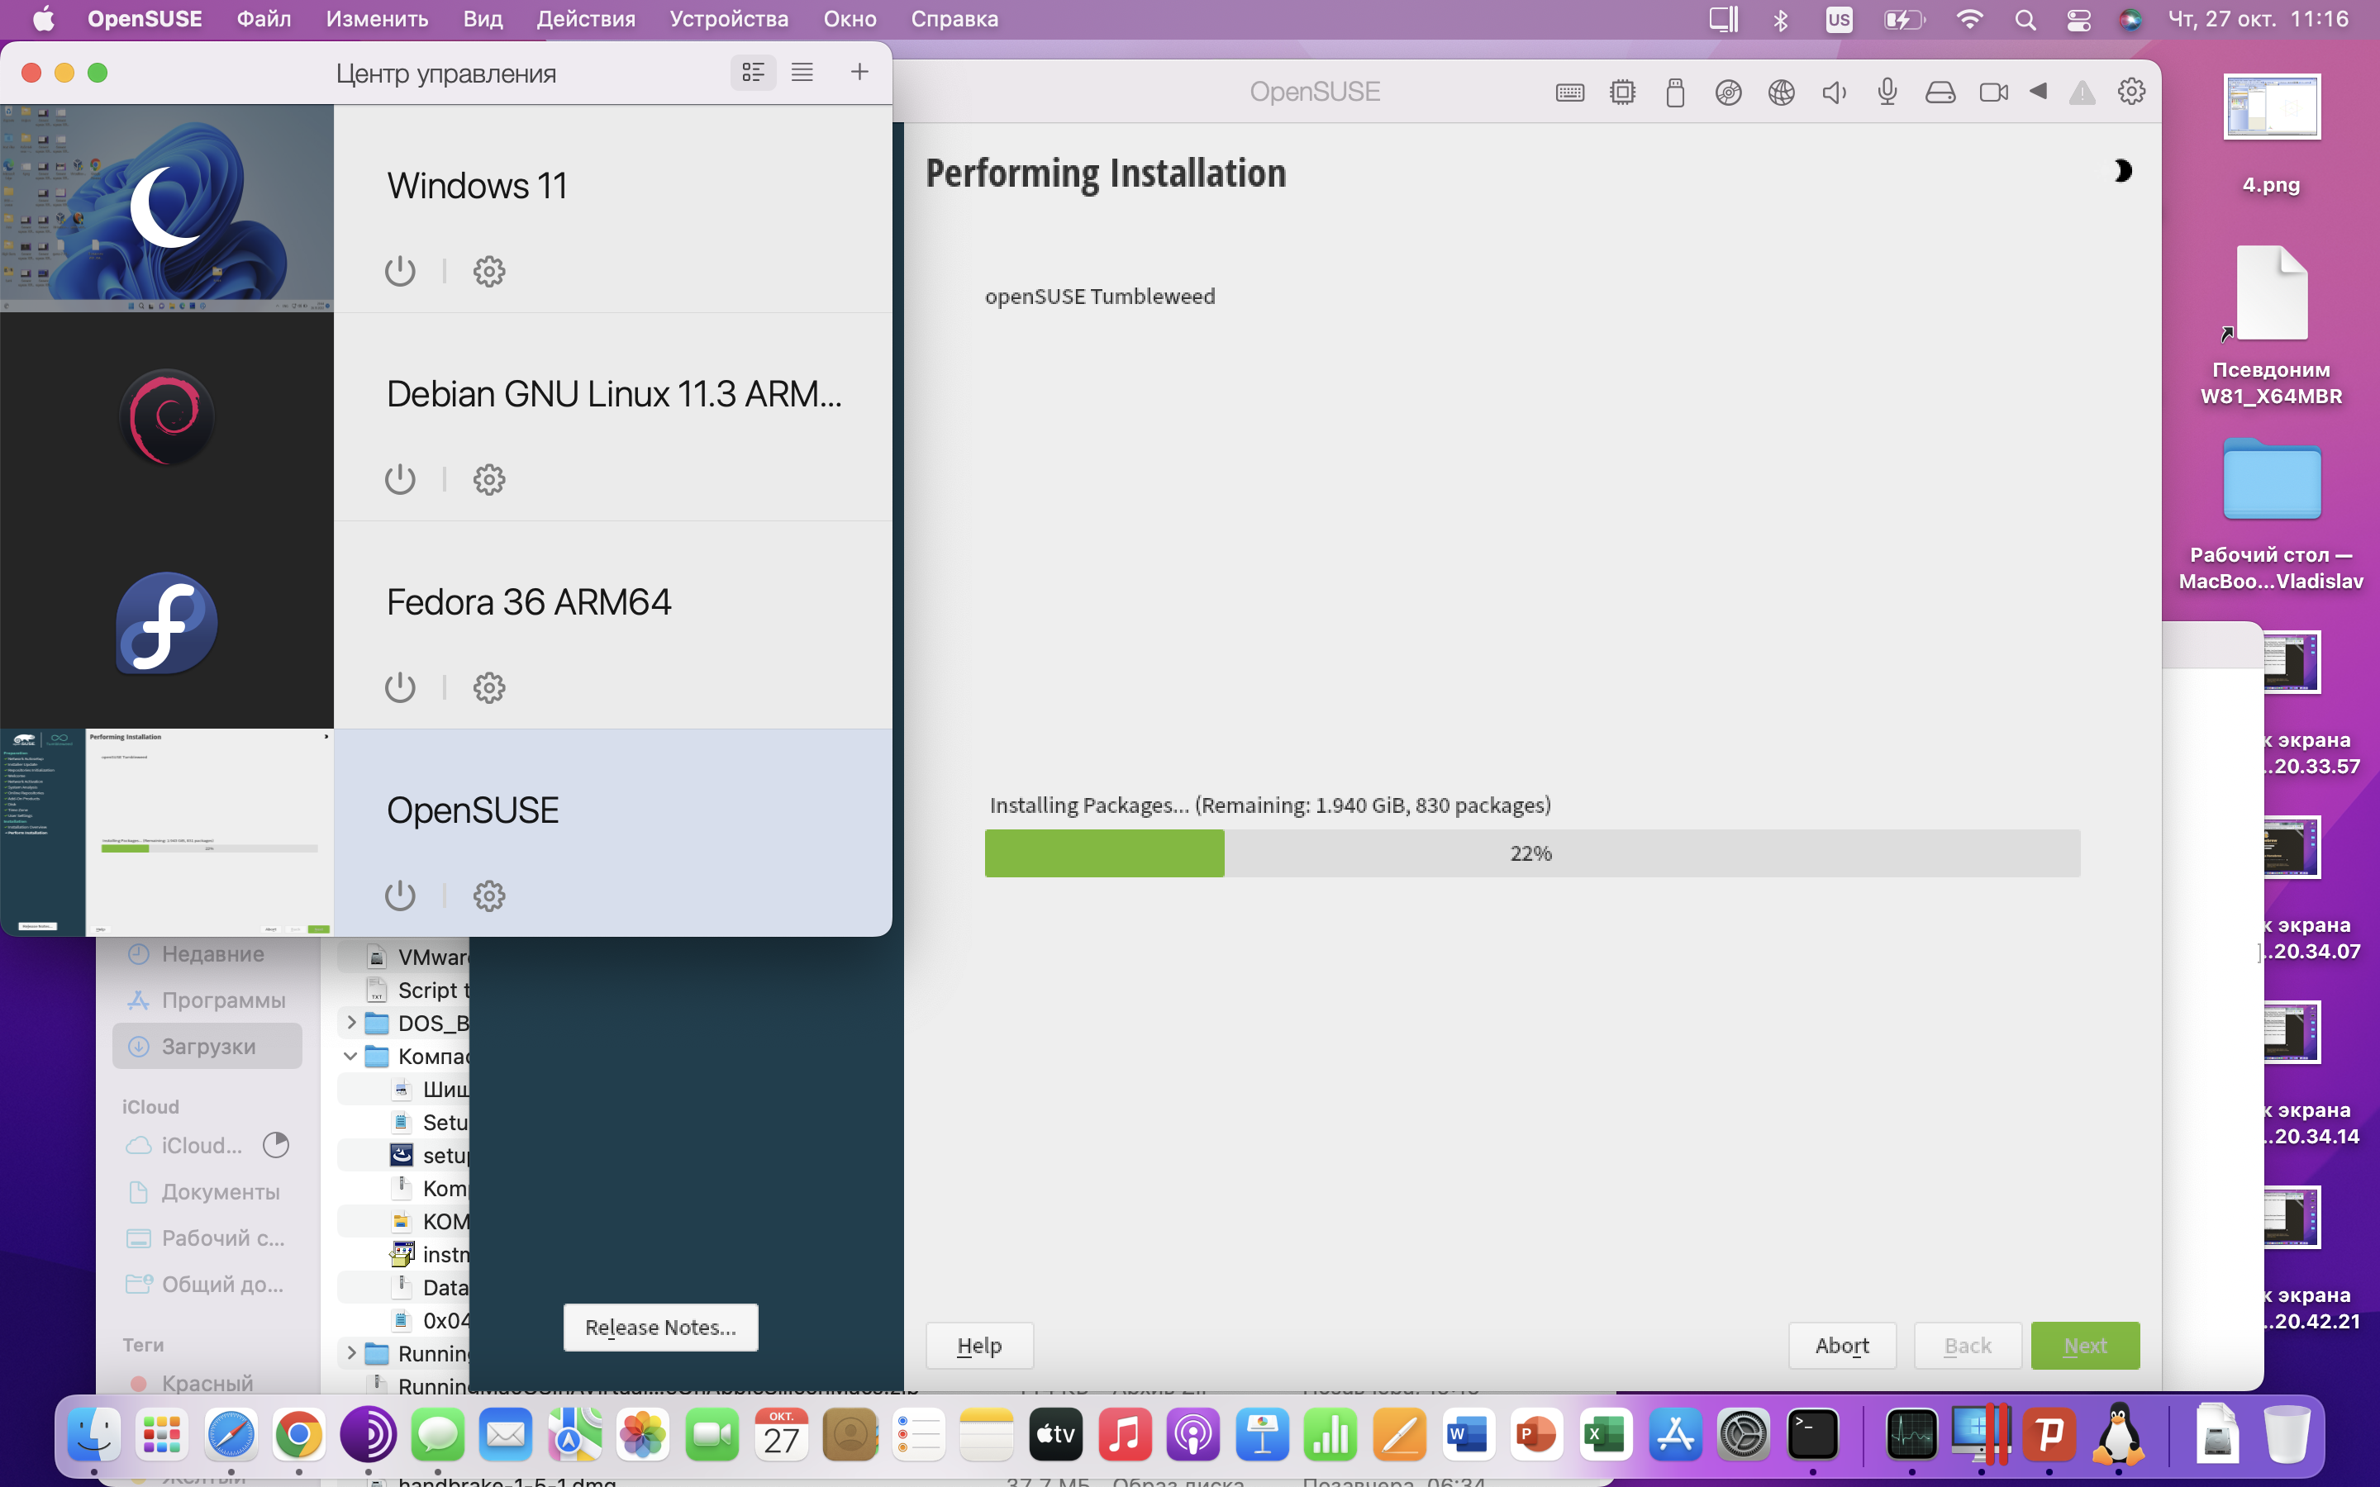Select Загрузки in Finder sidebar
This screenshot has width=2380, height=1487.
coord(207,1047)
